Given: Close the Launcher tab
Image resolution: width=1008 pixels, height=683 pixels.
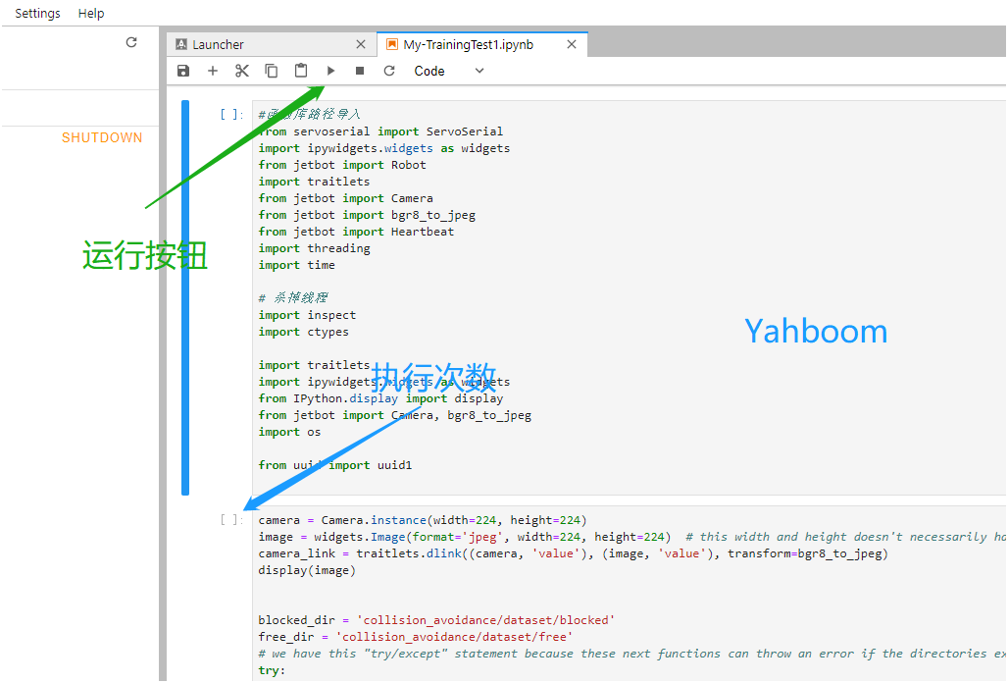Looking at the screenshot, I should tap(361, 44).
